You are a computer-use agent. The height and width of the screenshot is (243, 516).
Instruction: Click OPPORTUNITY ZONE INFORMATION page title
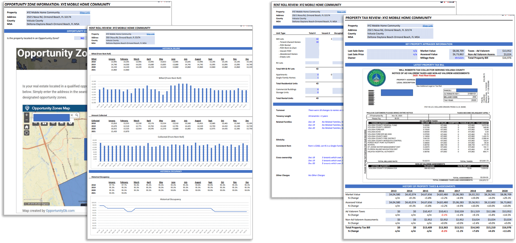(x=57, y=4)
